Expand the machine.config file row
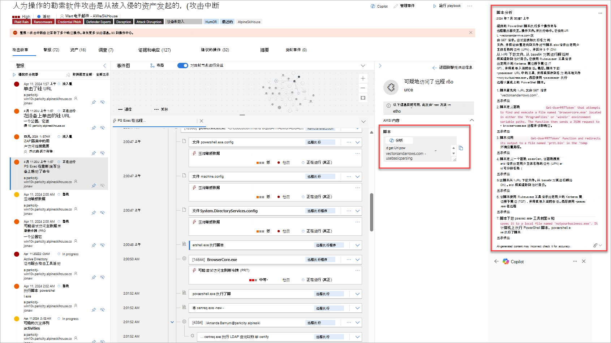The height and width of the screenshot is (343, 611). pos(357,177)
